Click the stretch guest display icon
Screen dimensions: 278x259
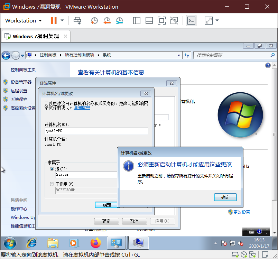click(x=208, y=20)
